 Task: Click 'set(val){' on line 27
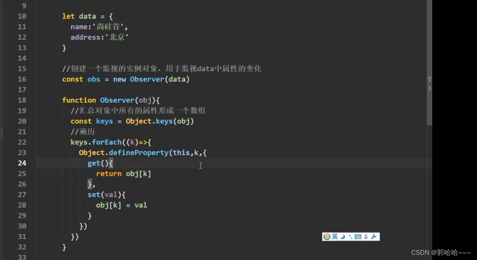point(106,195)
